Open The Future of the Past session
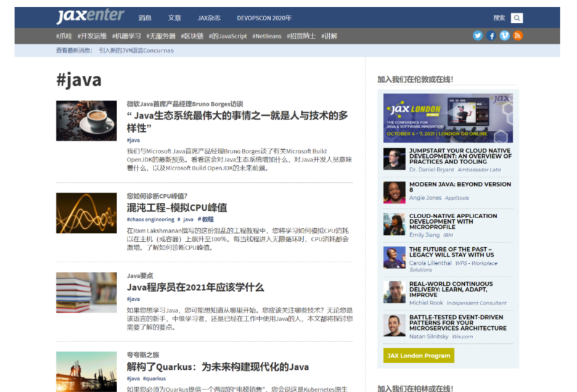577x392 pixels. pyautogui.click(x=451, y=251)
